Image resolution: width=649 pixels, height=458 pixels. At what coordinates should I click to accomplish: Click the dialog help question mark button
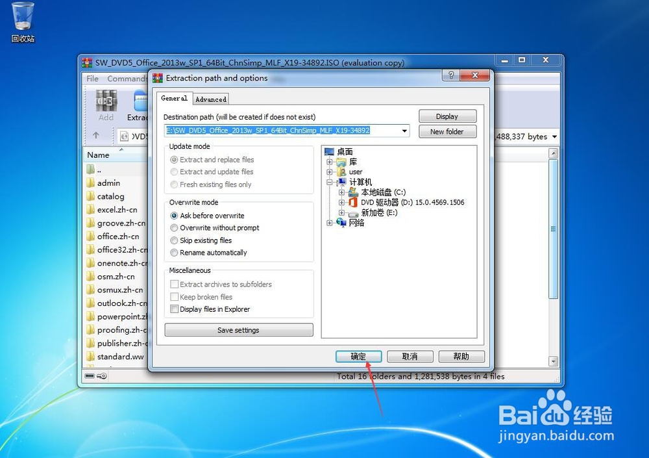tap(451, 75)
